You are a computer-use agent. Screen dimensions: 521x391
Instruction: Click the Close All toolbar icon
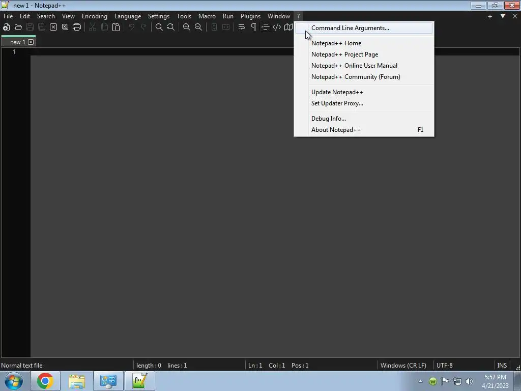(x=65, y=27)
